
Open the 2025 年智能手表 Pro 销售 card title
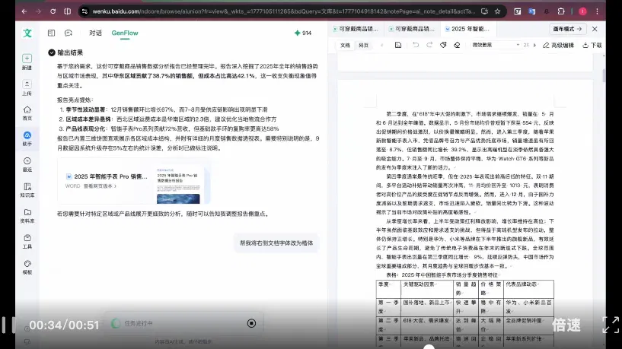pos(110,176)
